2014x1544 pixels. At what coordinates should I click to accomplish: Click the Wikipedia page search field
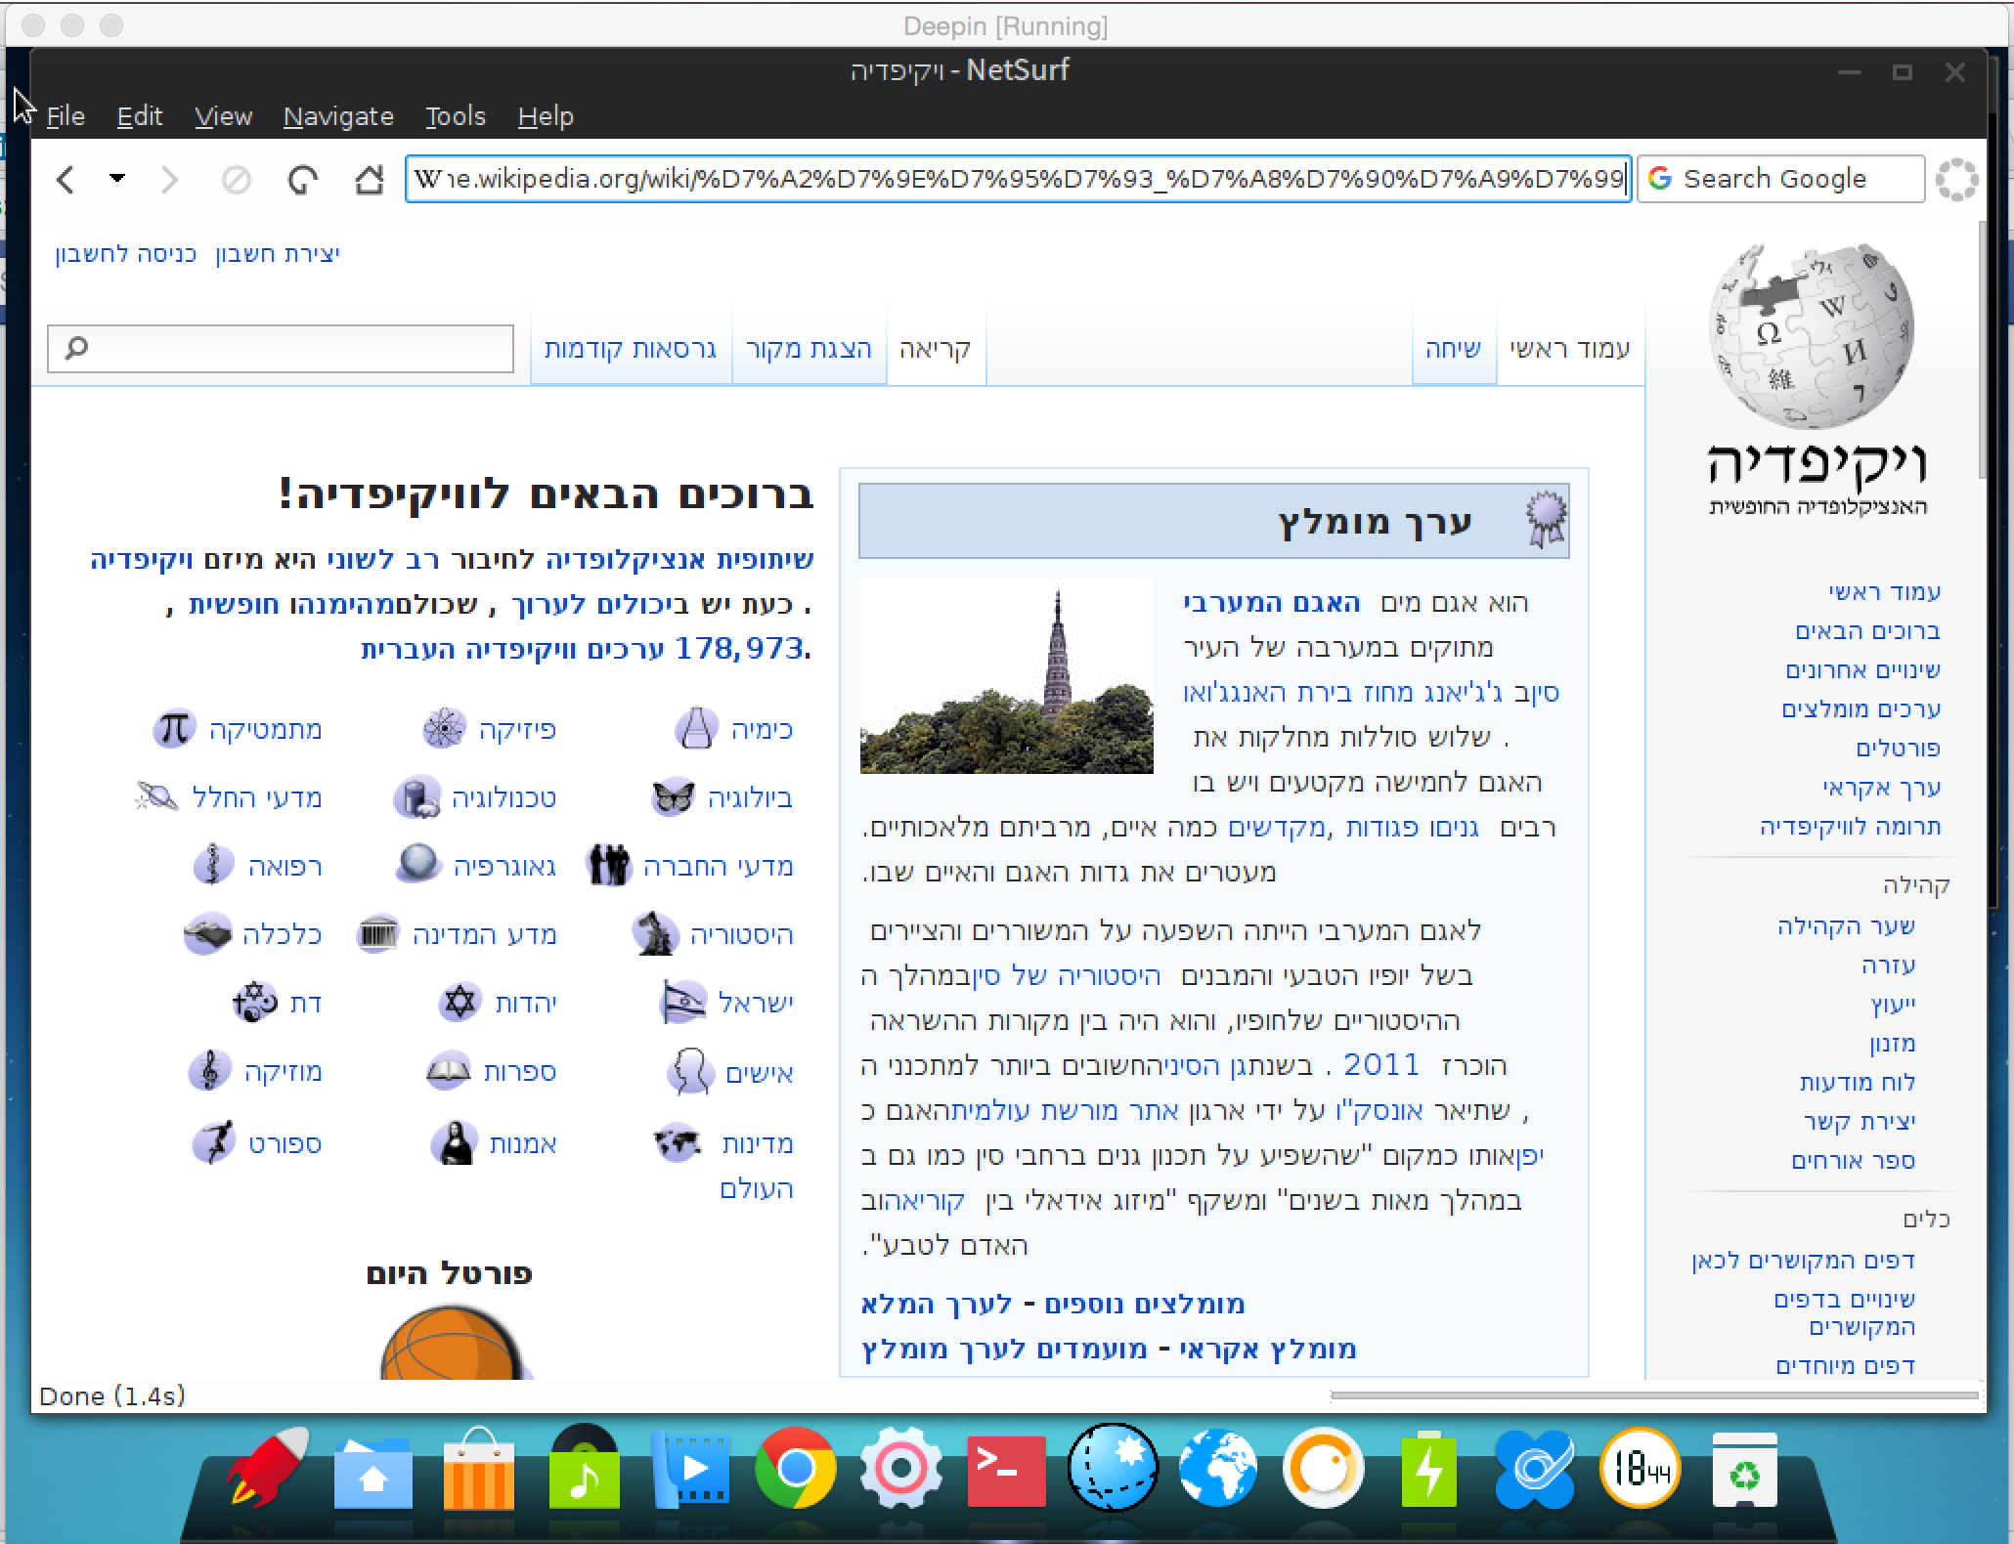pyautogui.click(x=293, y=349)
